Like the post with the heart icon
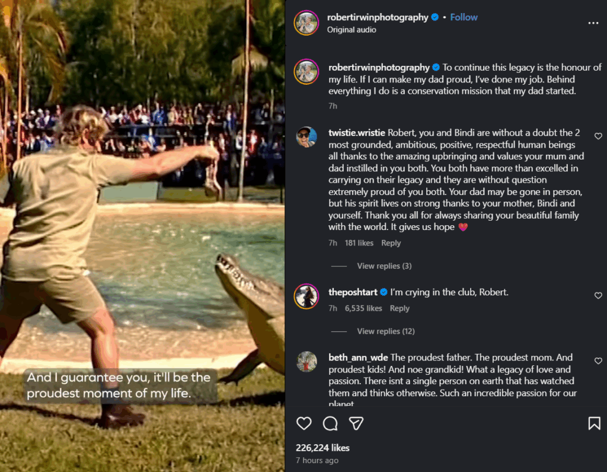The height and width of the screenshot is (472, 607). pyautogui.click(x=304, y=423)
